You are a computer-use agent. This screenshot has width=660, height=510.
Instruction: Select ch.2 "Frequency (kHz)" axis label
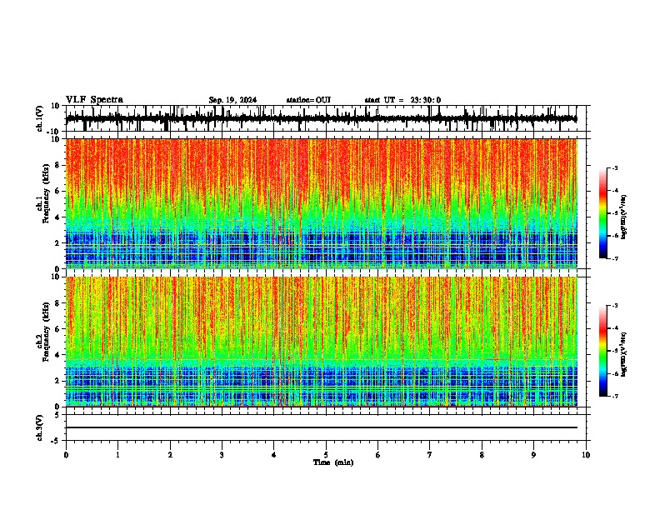pos(46,332)
